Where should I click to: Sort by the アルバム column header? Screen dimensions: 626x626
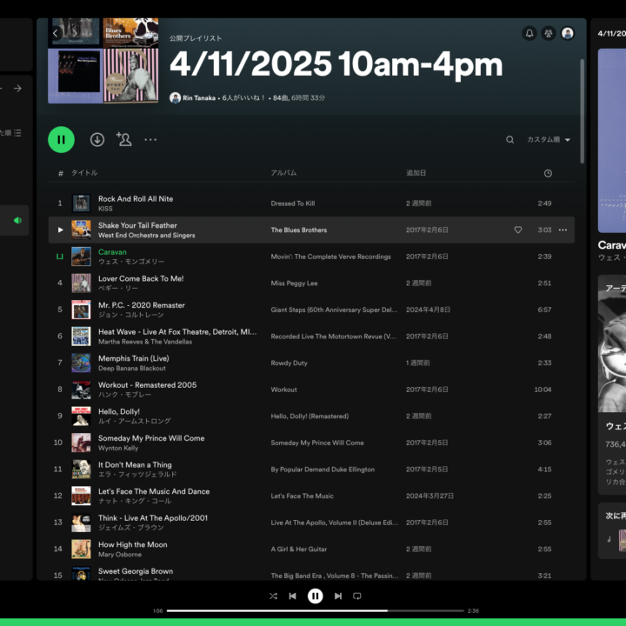(283, 173)
